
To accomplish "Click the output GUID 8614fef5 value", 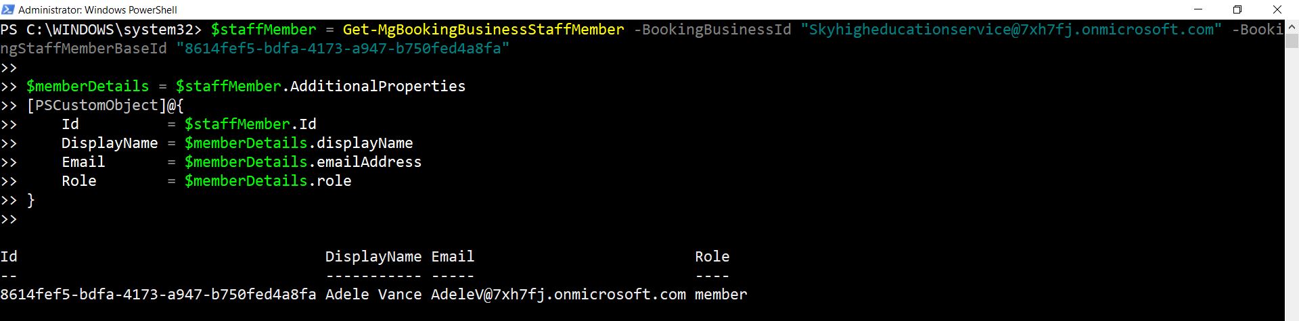I will pos(158,295).
